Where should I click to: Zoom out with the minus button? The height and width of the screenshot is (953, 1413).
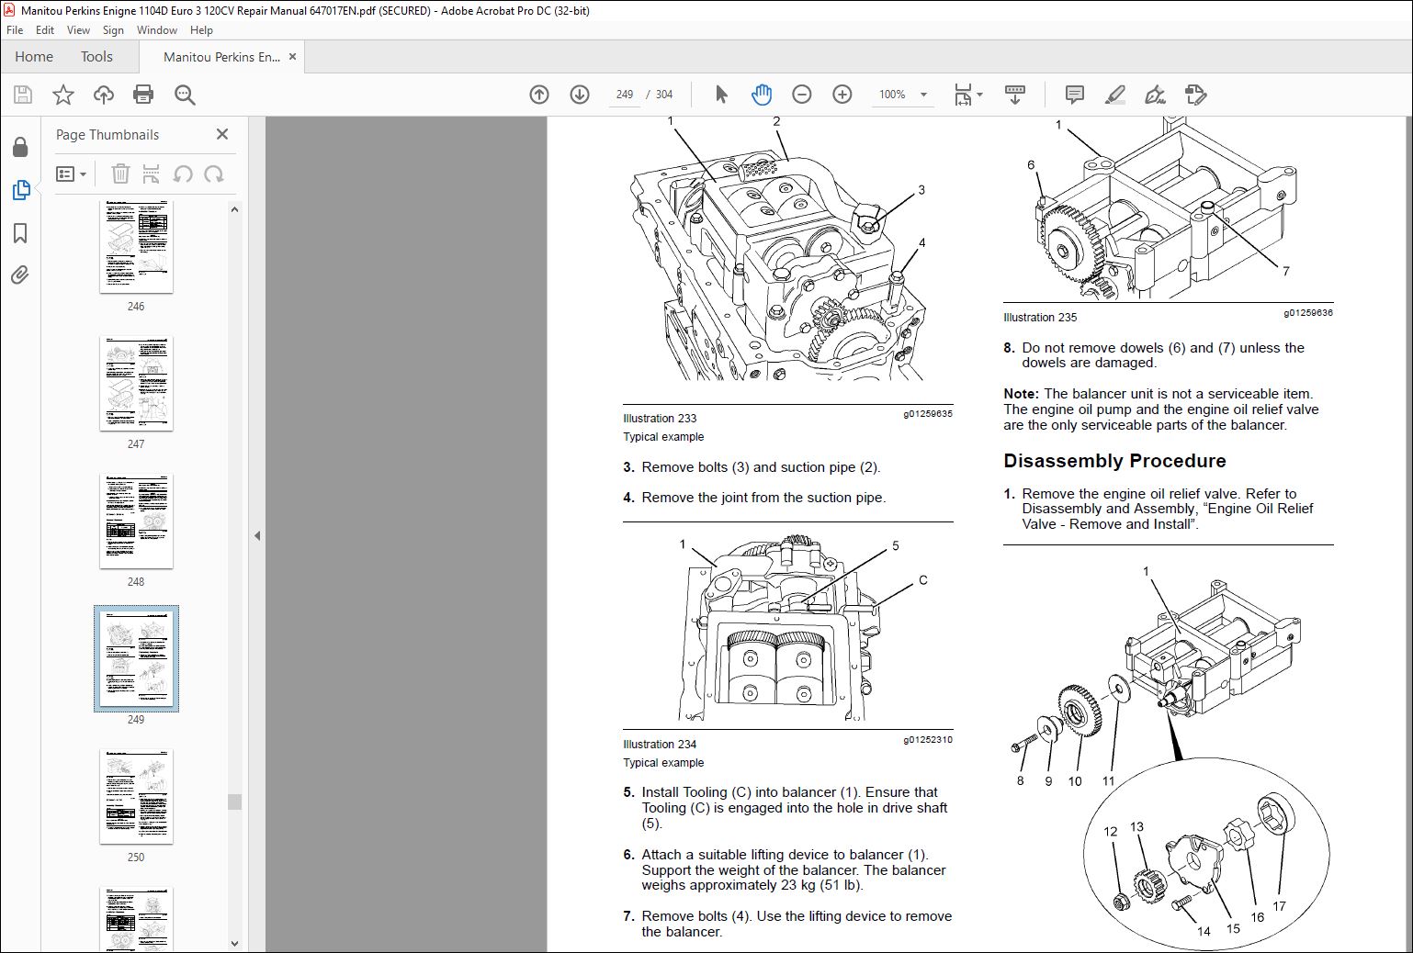pos(802,95)
